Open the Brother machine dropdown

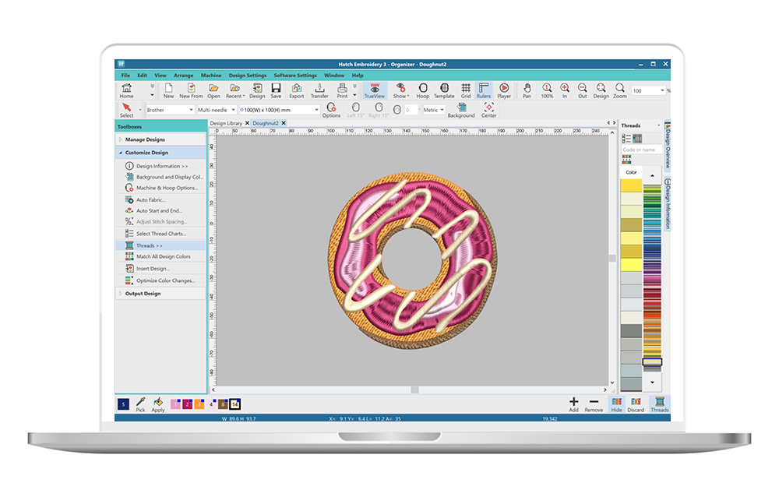169,110
